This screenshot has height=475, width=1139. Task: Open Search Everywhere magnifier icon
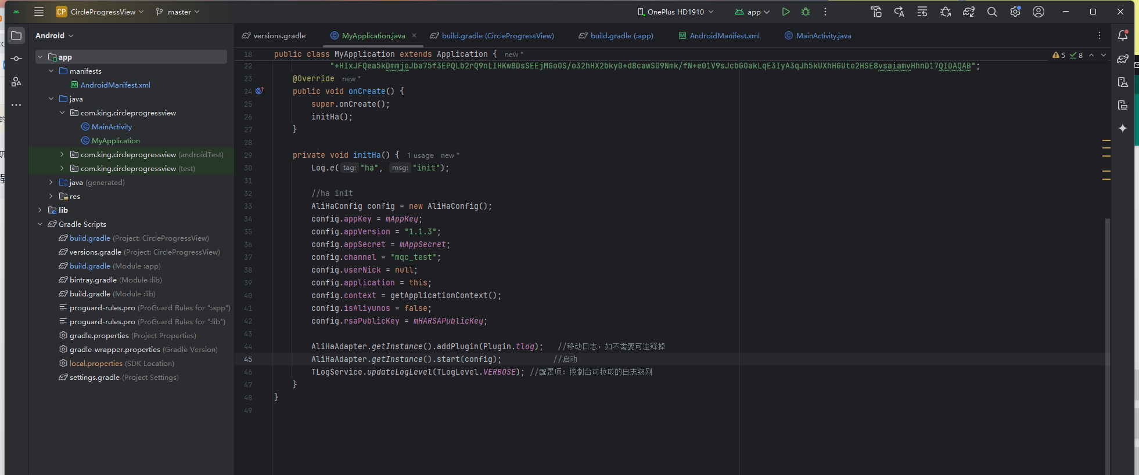tap(992, 12)
